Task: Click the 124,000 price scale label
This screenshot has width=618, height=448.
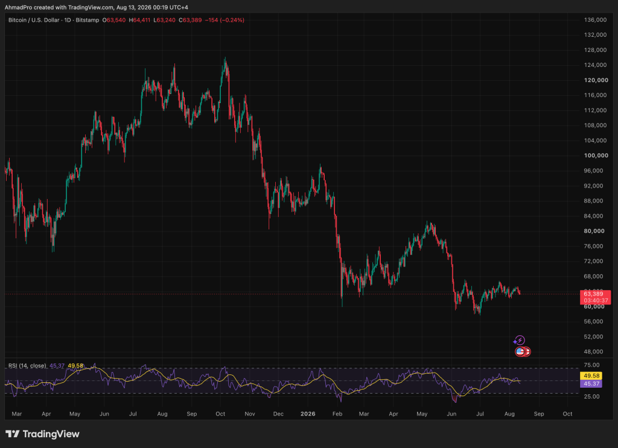Action: point(595,65)
